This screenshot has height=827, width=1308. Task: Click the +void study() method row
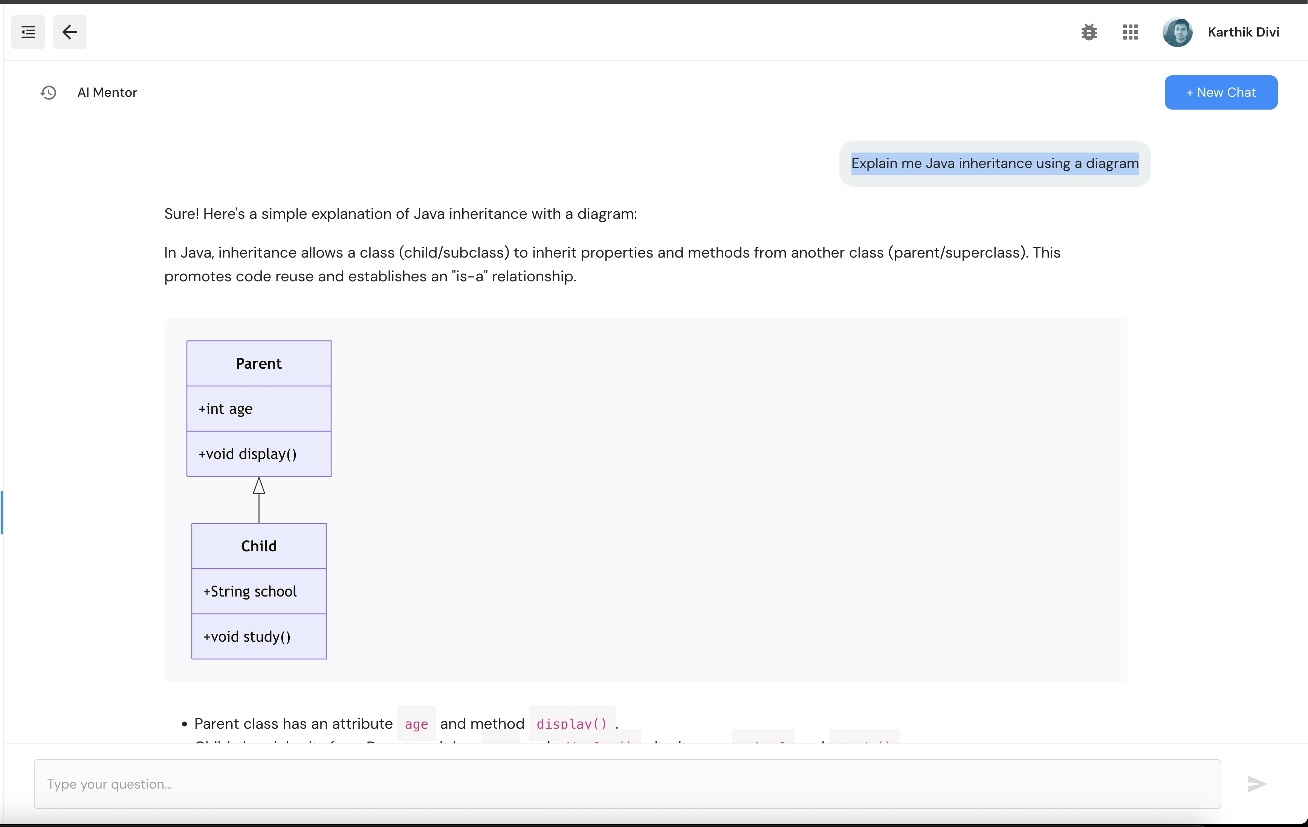point(259,636)
